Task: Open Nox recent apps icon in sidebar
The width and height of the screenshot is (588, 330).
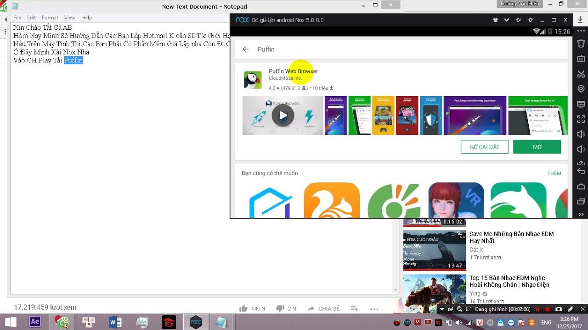Action: click(581, 202)
